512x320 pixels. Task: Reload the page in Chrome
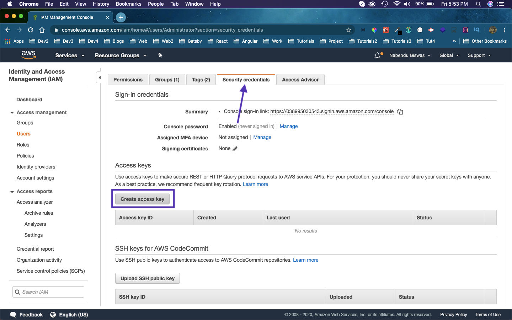tap(31, 30)
